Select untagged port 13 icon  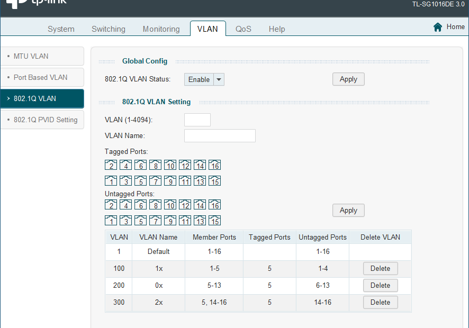[x=200, y=221]
